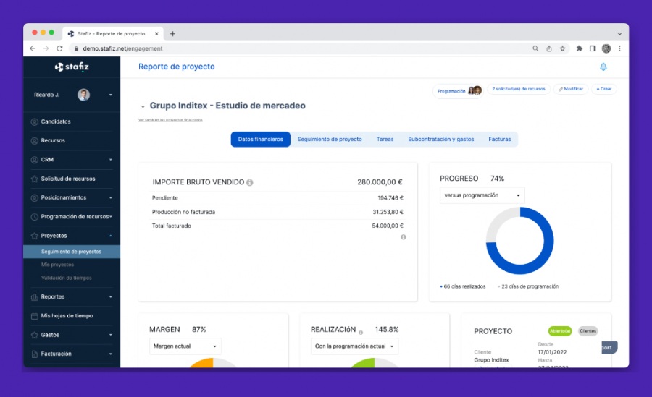The height and width of the screenshot is (397, 652).
Task: Click the browser share icon
Action: (x=549, y=48)
